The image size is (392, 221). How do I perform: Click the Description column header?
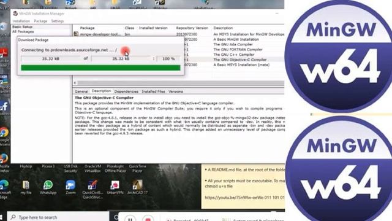coord(223,28)
